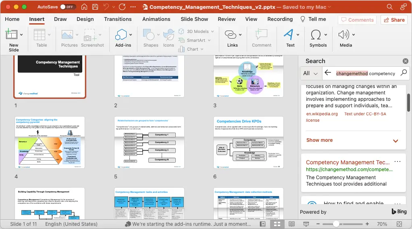Image resolution: width=412 pixels, height=229 pixels.
Task: Click the Redo icon
Action: (122, 7)
